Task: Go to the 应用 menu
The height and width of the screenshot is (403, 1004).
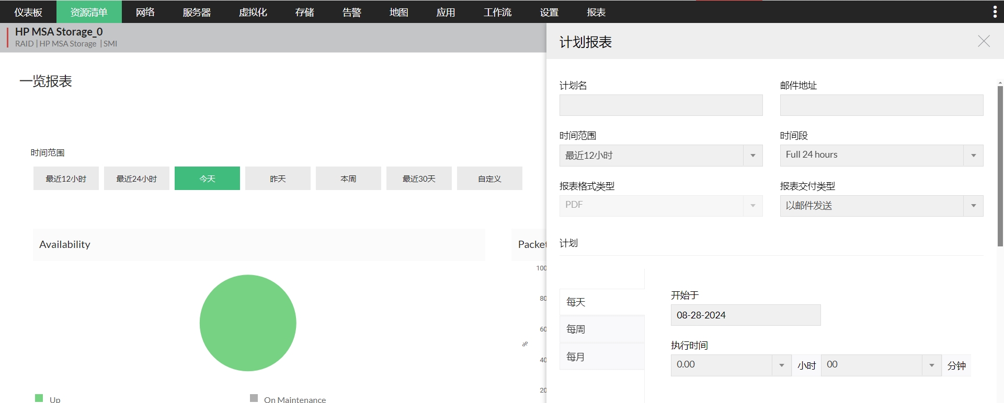Action: 446,12
